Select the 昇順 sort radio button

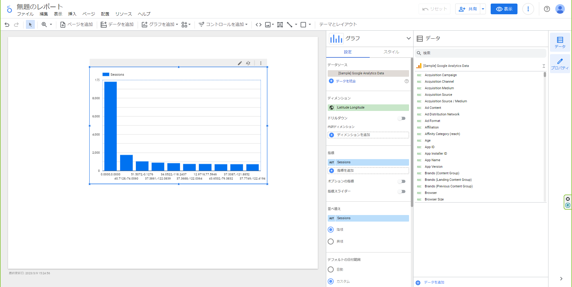point(331,241)
